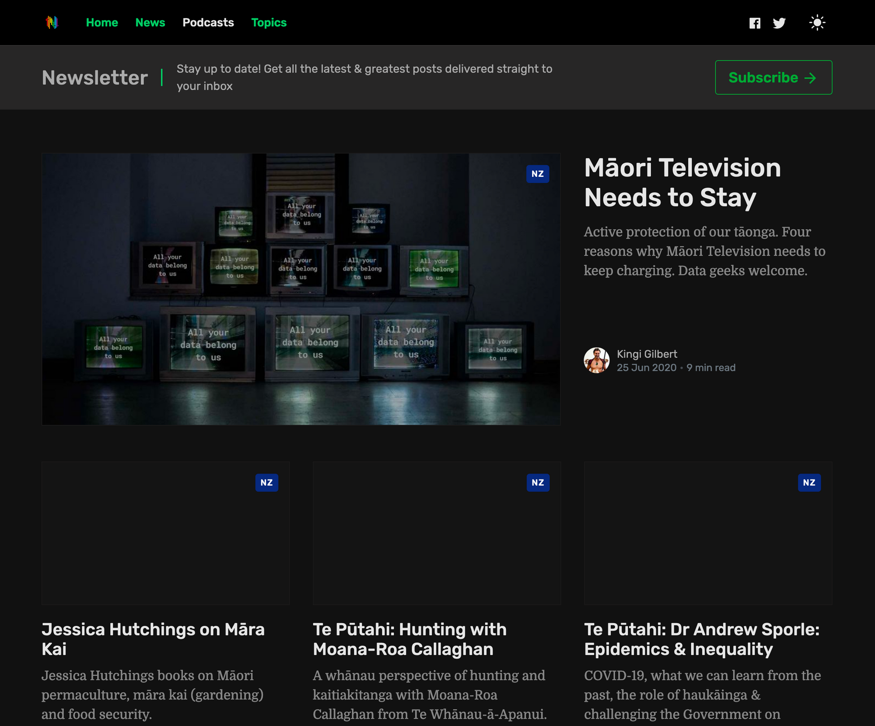Go to the Home menu item
The height and width of the screenshot is (726, 875).
[x=102, y=23]
